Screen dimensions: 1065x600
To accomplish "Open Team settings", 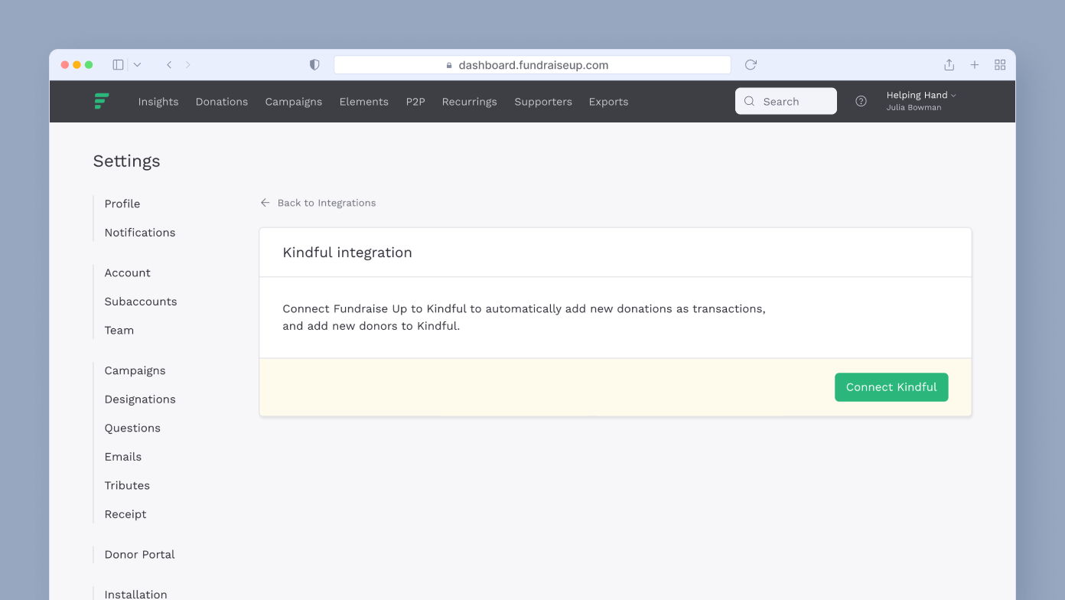I will coord(119,331).
